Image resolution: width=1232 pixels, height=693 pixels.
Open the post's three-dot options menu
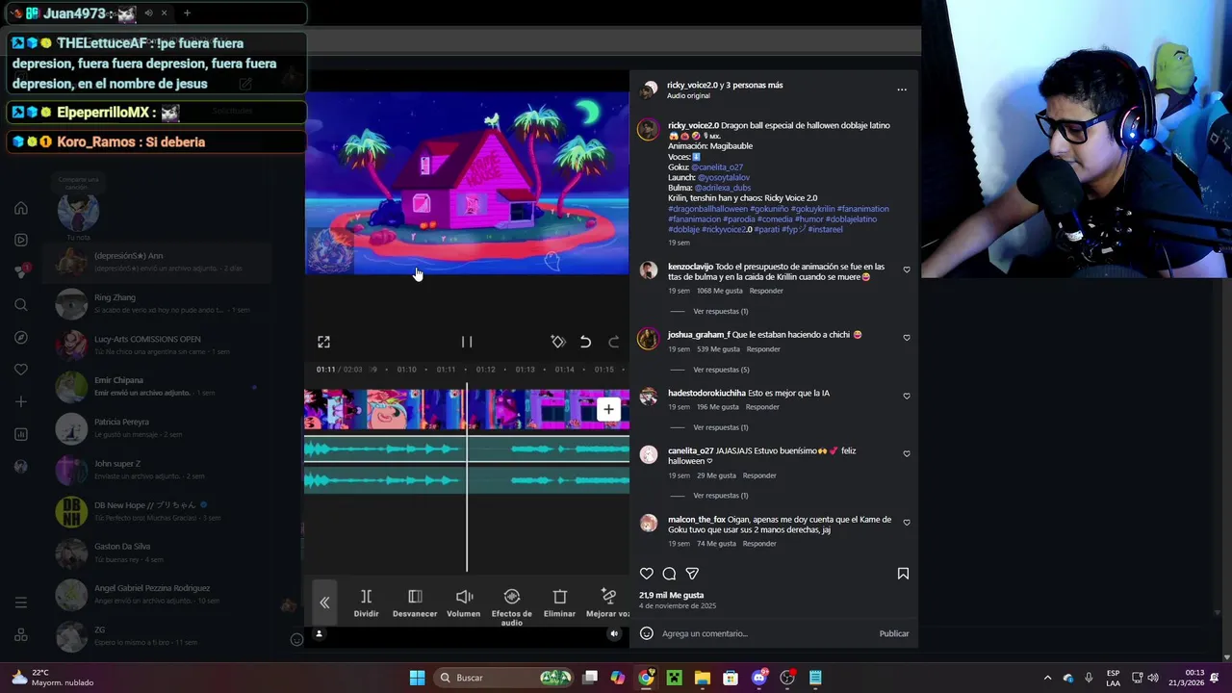coord(902,90)
